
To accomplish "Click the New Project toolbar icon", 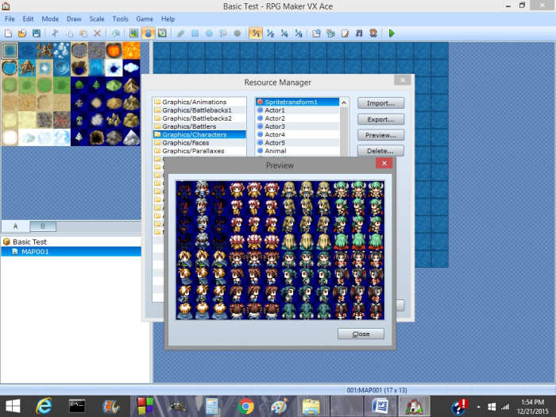I will pyautogui.click(x=8, y=33).
